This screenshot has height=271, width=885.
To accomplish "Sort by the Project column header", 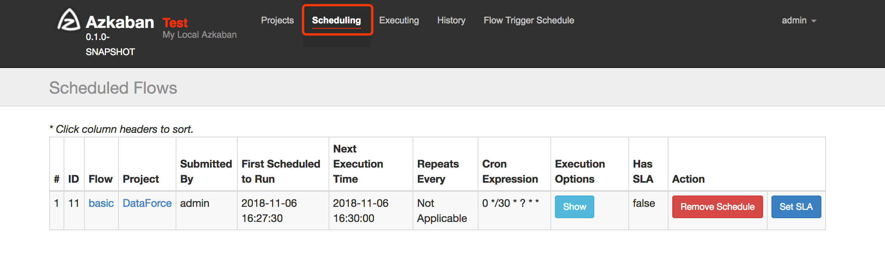I will (x=141, y=179).
